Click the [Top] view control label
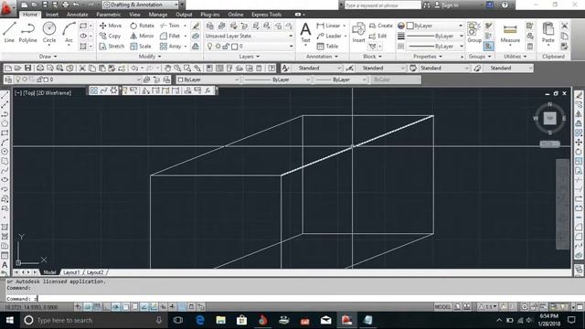The width and height of the screenshot is (585, 329). click(29, 93)
